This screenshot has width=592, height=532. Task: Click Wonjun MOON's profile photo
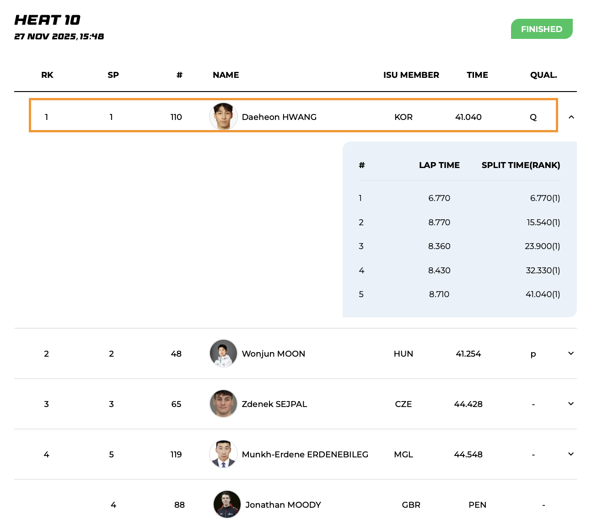[x=223, y=353]
